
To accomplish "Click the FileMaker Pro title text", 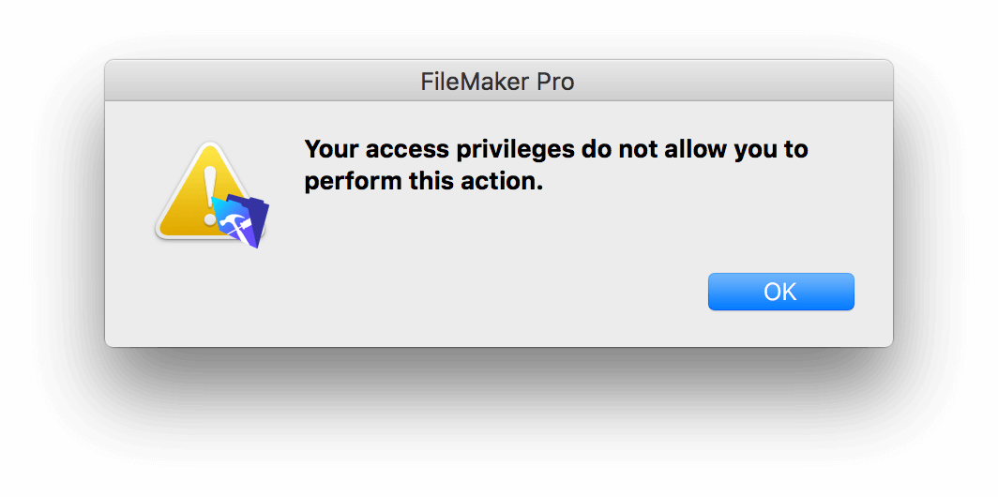I will [x=498, y=83].
